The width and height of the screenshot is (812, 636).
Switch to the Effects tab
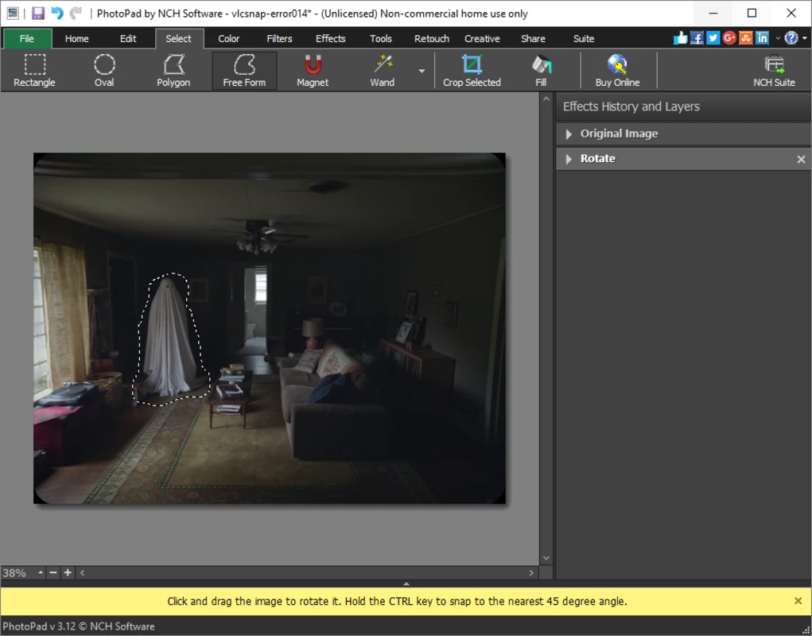point(330,39)
